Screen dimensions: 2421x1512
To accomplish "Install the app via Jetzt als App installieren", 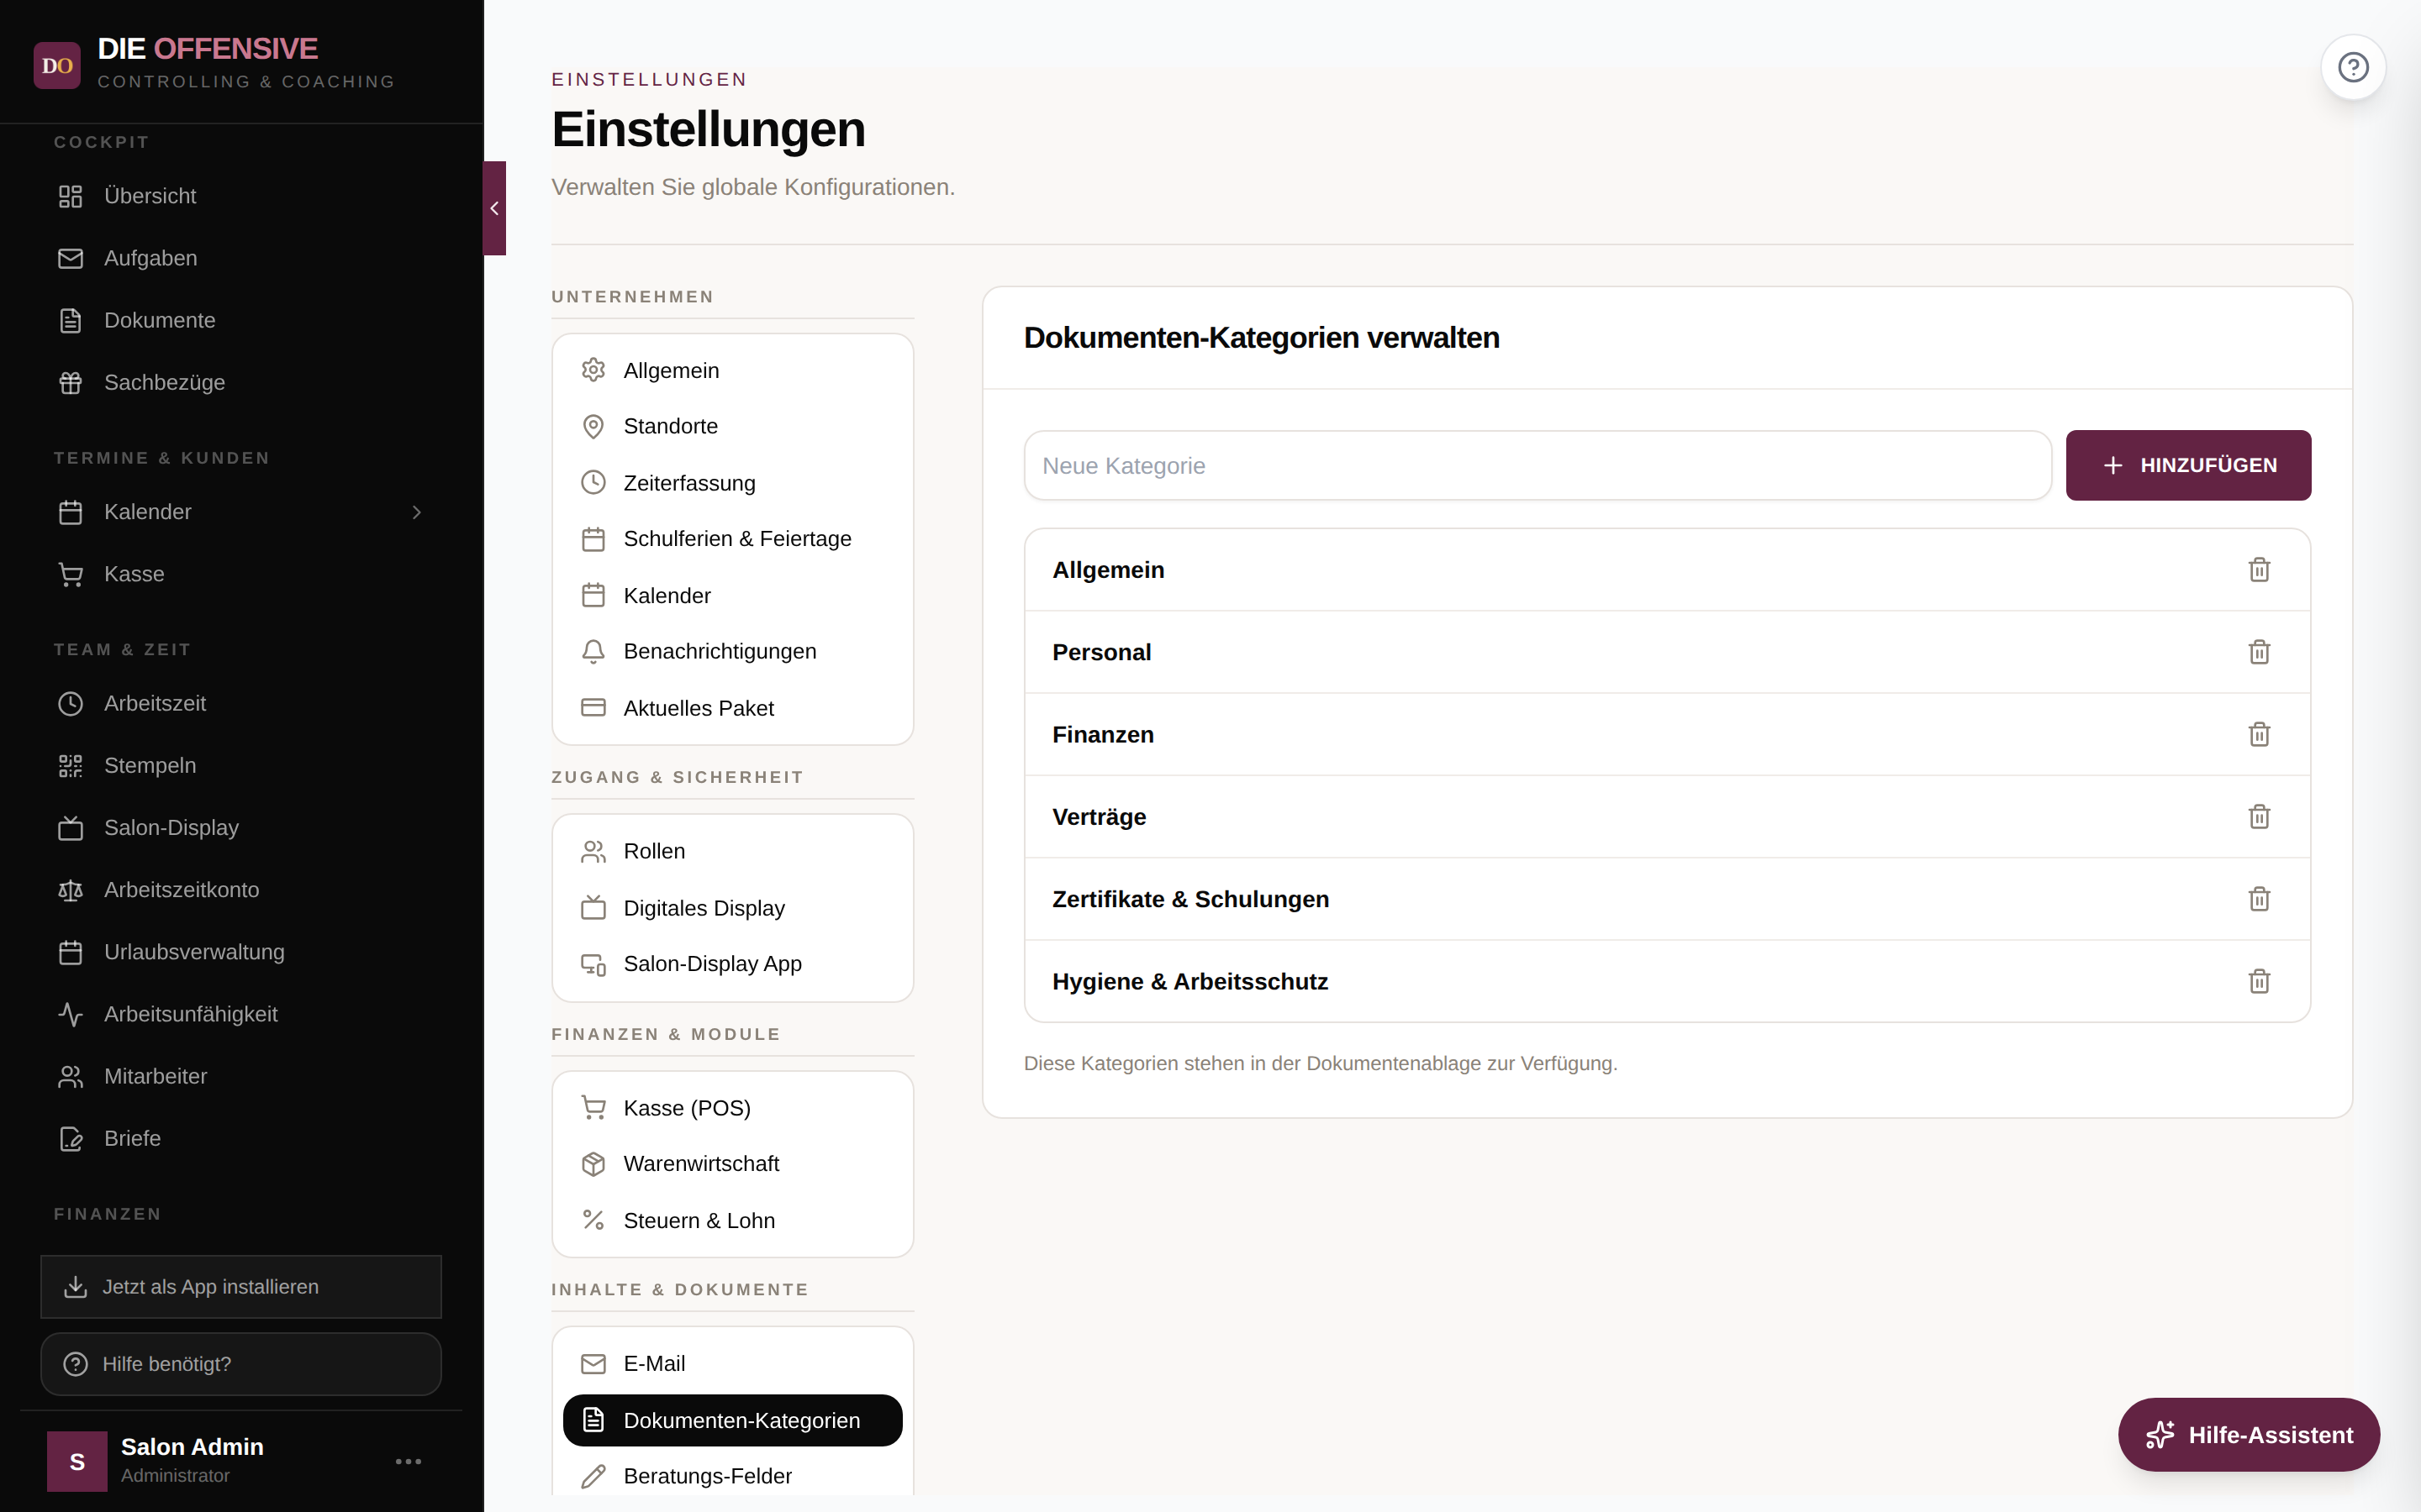I will pos(240,1287).
